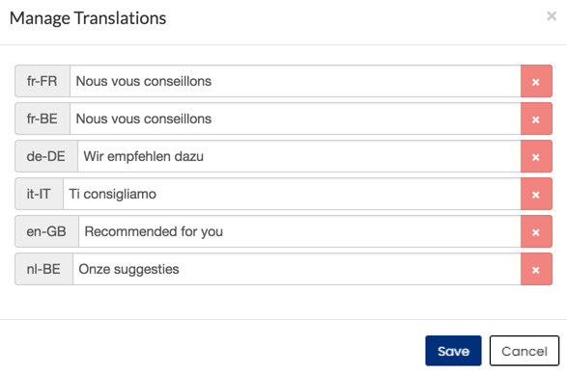567x373 pixels.
Task: Select the fr-FR locale label
Action: tap(43, 81)
